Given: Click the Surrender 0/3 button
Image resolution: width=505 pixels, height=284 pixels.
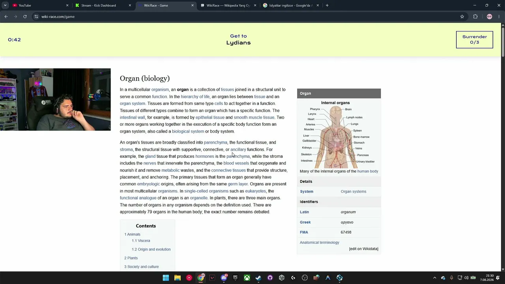Looking at the screenshot, I should 475,39.
